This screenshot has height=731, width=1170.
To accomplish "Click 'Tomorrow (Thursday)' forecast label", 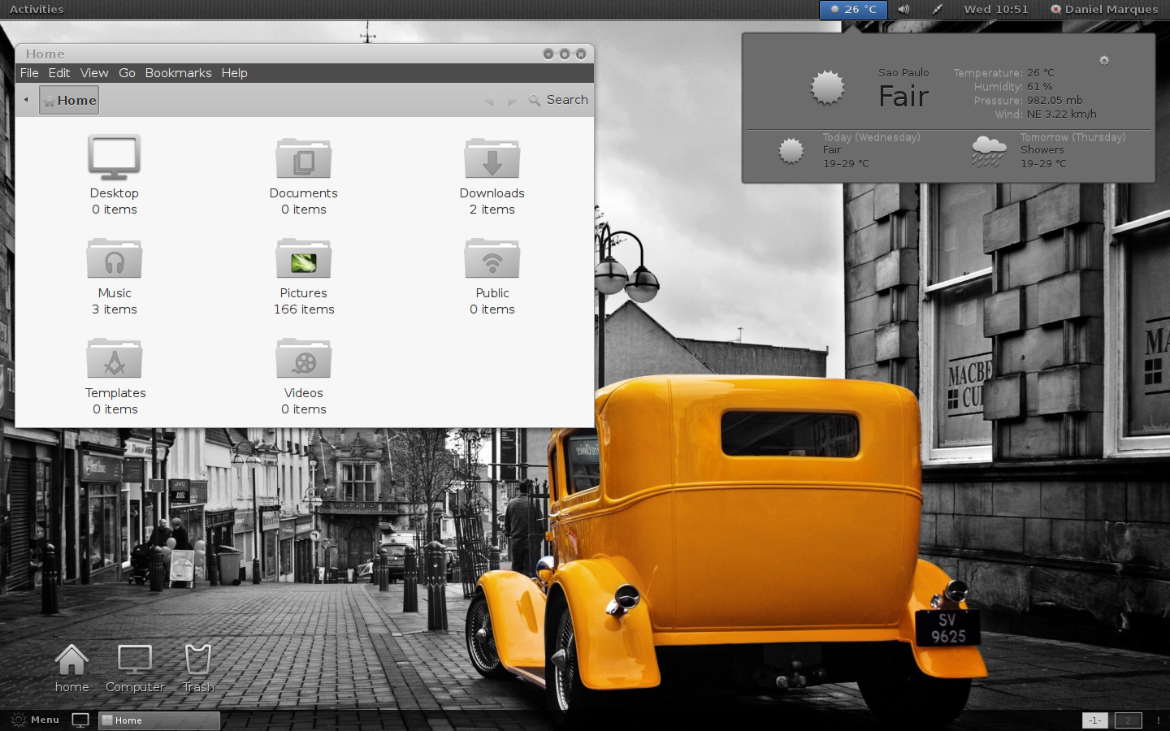I will tap(1073, 137).
